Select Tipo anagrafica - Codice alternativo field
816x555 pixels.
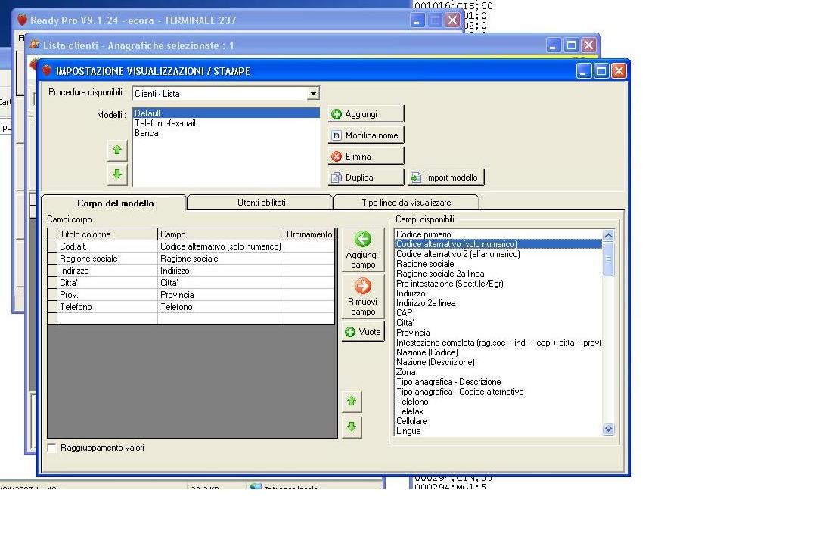coord(498,392)
